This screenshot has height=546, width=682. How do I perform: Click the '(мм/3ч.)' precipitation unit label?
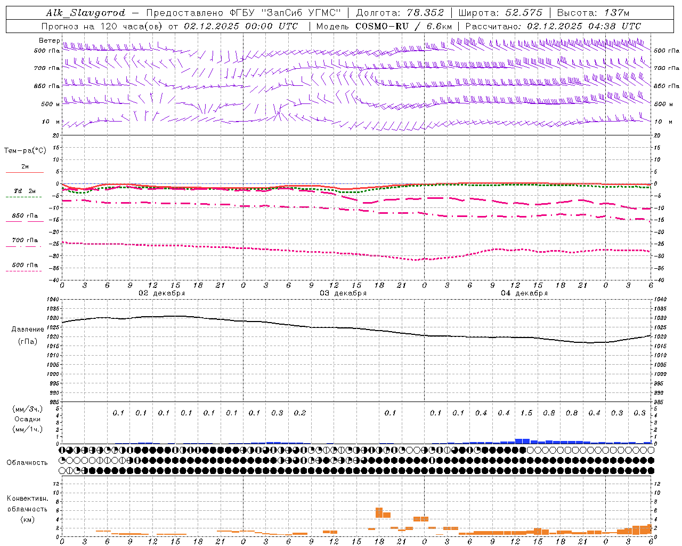tap(28, 409)
